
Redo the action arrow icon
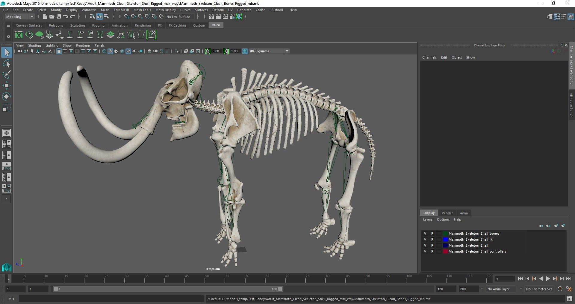tap(72, 17)
